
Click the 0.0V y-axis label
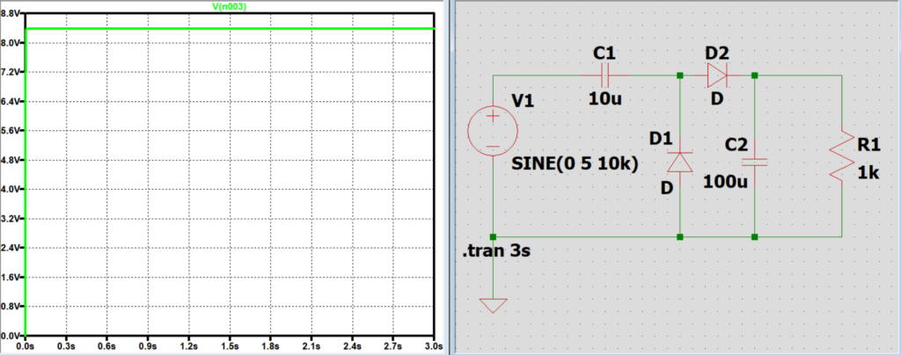[x=10, y=335]
